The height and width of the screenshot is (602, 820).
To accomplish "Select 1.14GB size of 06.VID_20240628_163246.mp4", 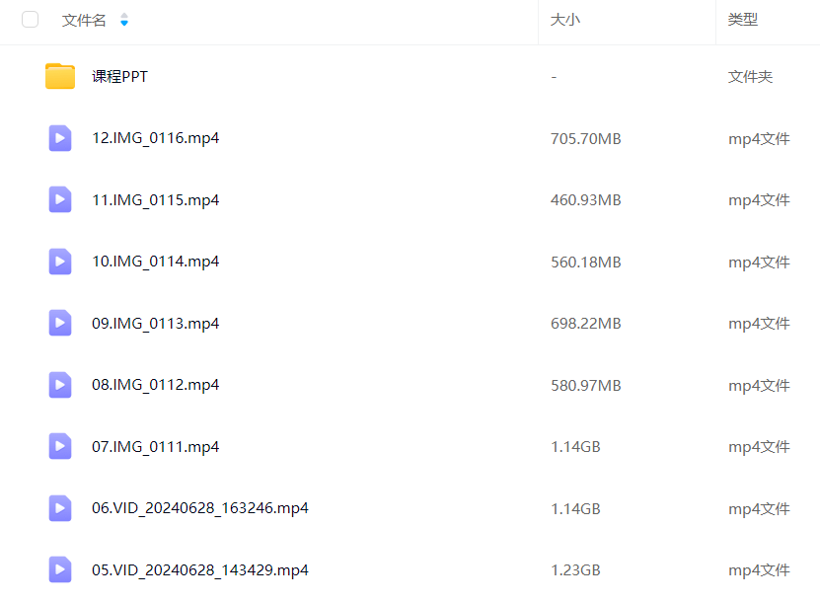I will coord(576,509).
